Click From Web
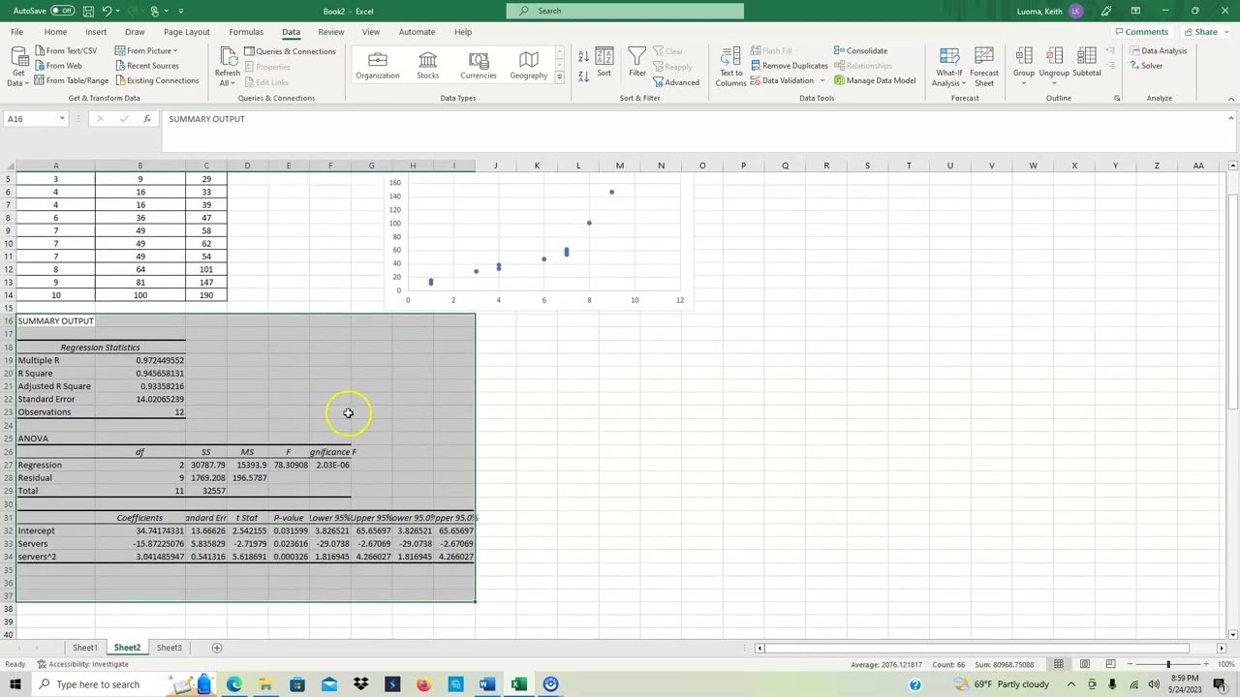Screen dimensions: 1240x697 point(58,66)
